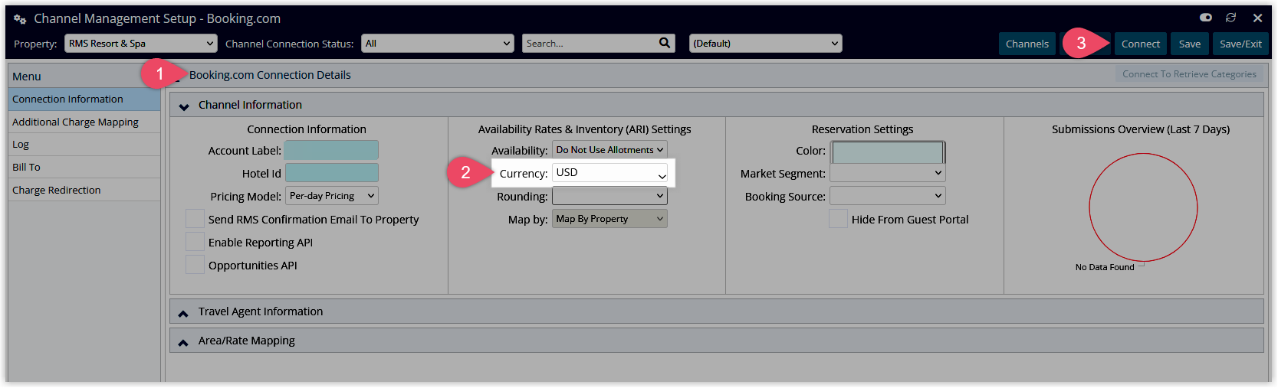Click the refresh icon in the title bar
1278x388 pixels.
[1231, 18]
